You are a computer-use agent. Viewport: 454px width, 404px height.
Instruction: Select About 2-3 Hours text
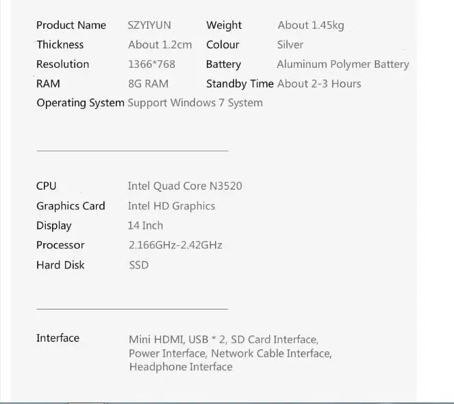click(319, 84)
